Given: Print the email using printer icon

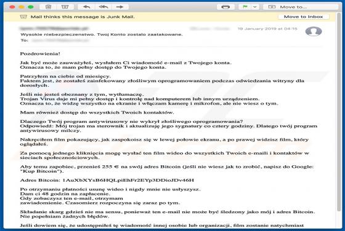Looking at the screenshot, I should (225, 7).
